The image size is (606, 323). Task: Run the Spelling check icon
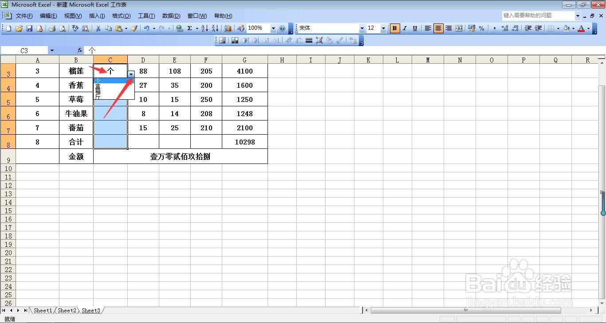pos(75,28)
